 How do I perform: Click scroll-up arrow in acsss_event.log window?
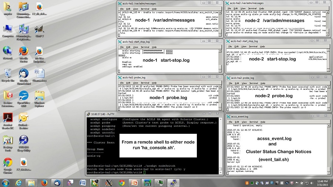tap(329, 126)
